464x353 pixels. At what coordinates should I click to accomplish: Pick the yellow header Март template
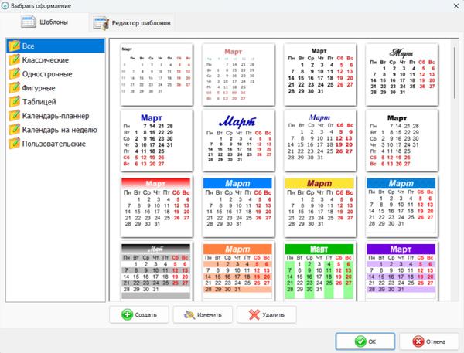click(x=320, y=206)
